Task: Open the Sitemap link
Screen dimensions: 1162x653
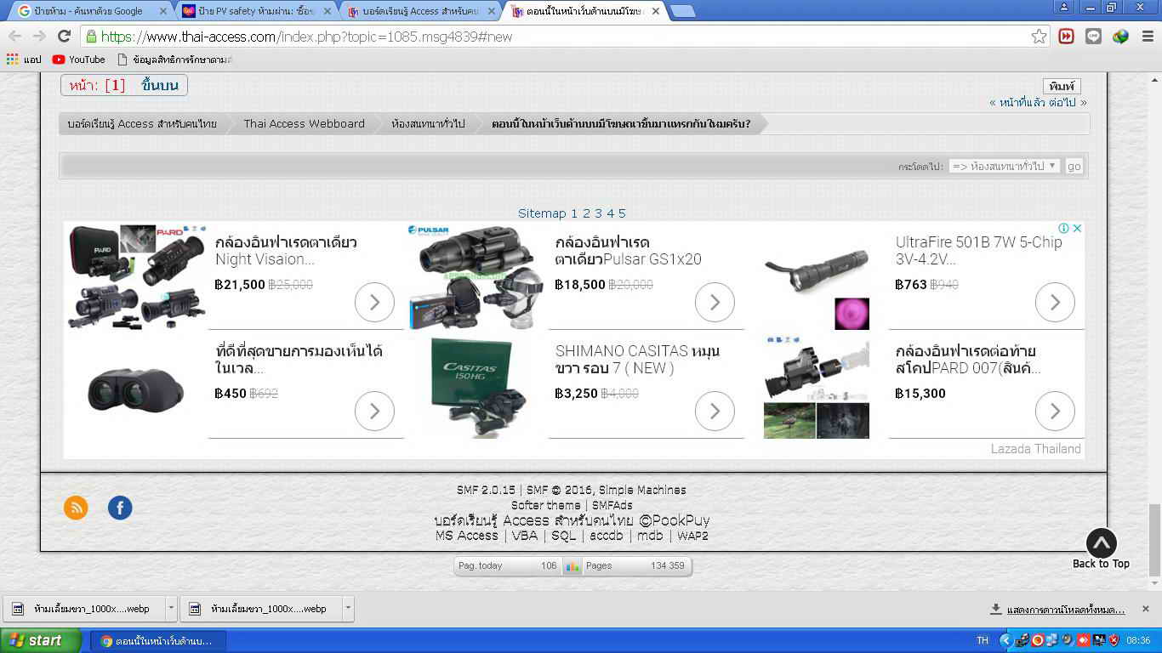Action: 542,213
